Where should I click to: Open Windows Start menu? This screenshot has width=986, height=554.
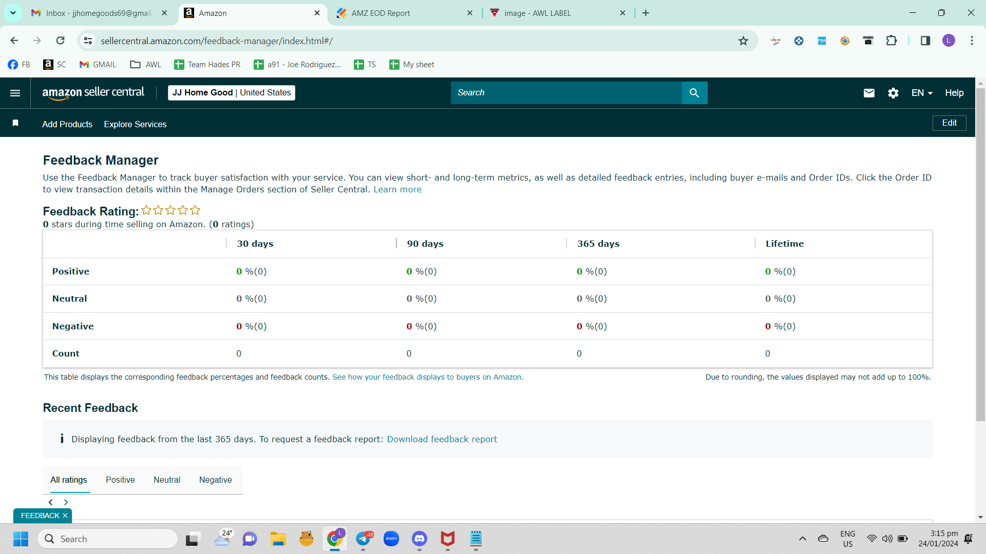pyautogui.click(x=21, y=539)
